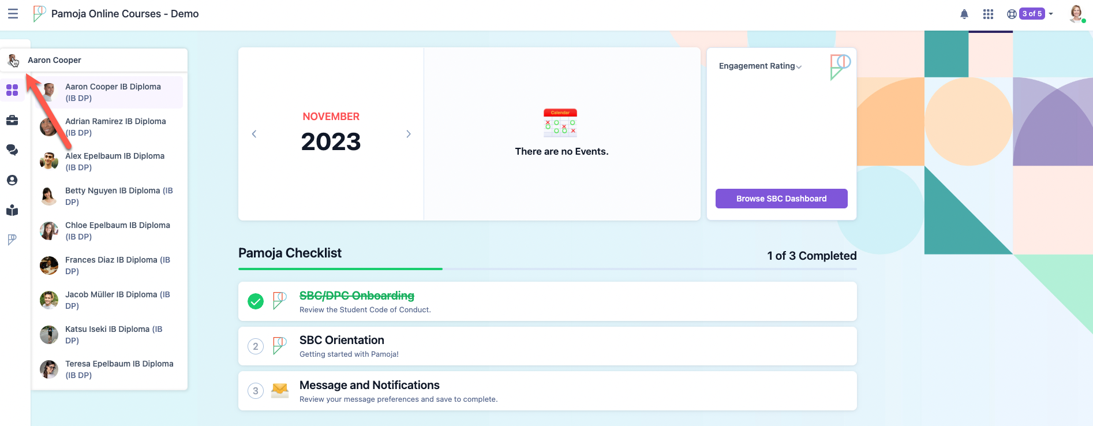Open the dashboard tiles sidebar icon
The image size is (1093, 426).
12,90
